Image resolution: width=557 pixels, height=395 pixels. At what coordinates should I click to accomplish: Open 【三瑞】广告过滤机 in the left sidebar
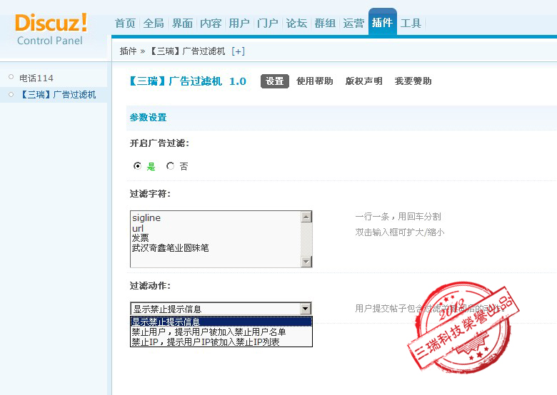coord(58,95)
